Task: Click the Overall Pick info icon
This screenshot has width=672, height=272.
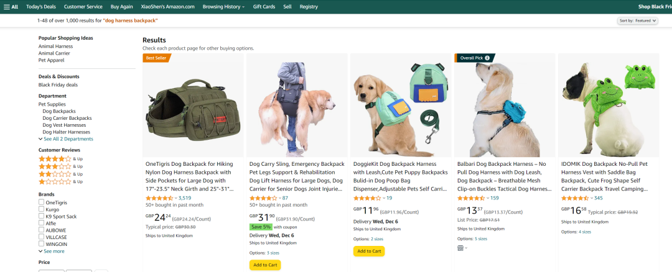Action: (x=487, y=58)
